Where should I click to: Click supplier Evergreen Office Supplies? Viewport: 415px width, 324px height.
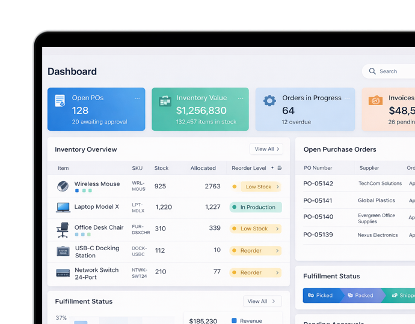[377, 218]
